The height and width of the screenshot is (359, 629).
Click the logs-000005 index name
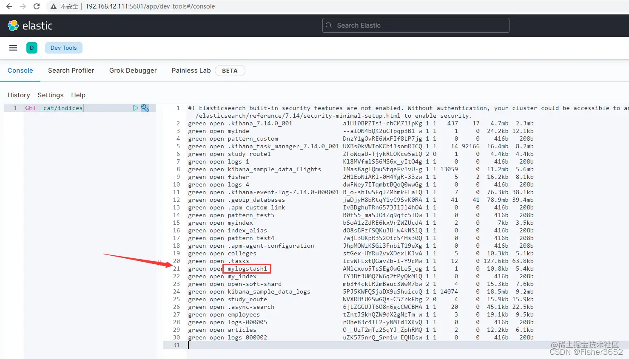[248, 322]
